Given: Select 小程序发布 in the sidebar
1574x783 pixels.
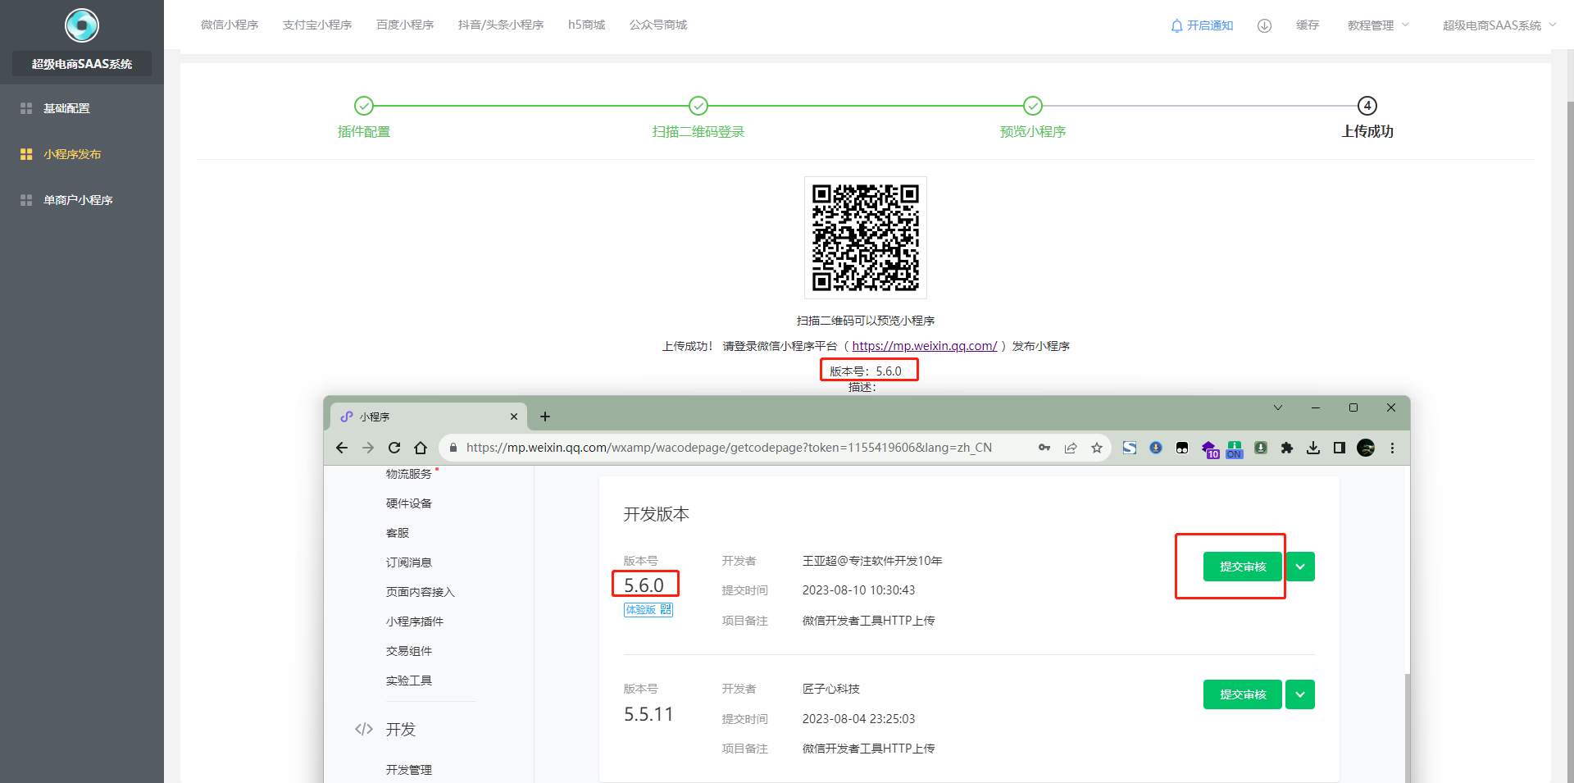Looking at the screenshot, I should point(72,154).
